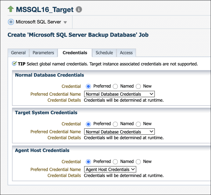Click Credential Details text in Agent Host section
The width and height of the screenshot is (211, 195).
(x=124, y=175)
